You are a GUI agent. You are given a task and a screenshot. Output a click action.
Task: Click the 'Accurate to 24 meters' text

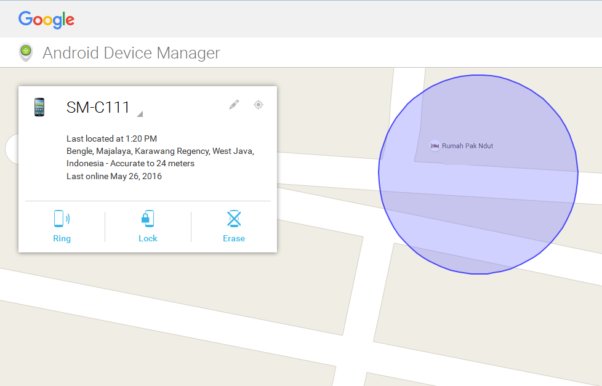153,164
